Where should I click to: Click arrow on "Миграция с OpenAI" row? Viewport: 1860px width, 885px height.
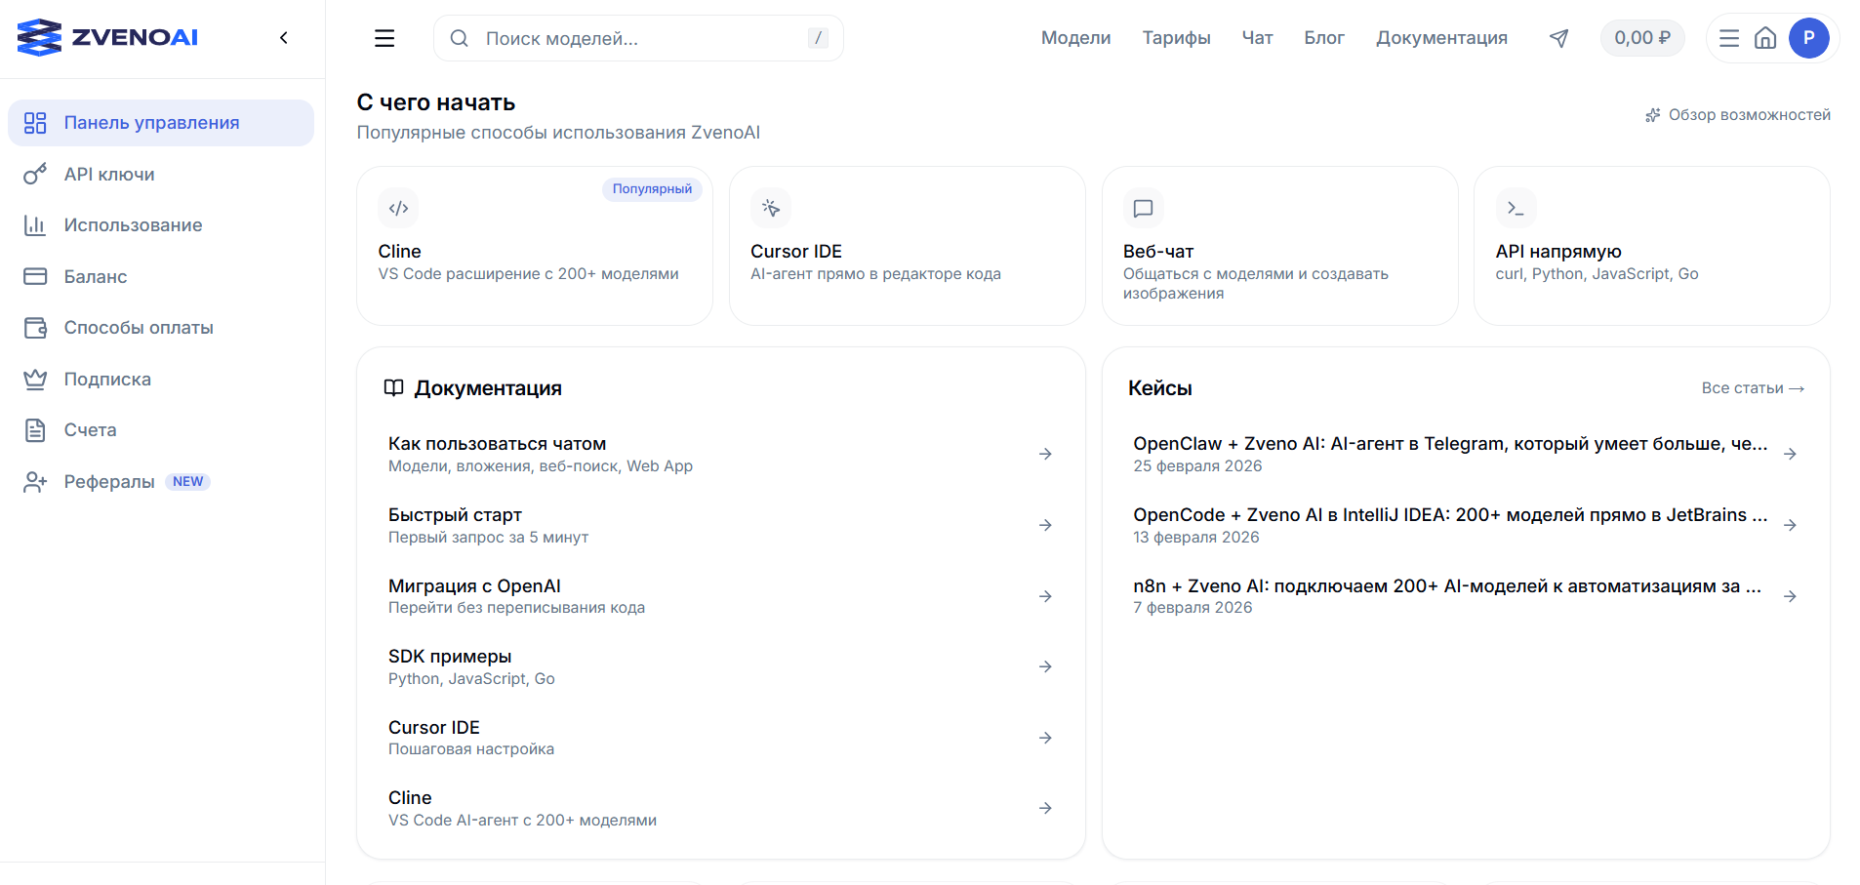point(1045,596)
